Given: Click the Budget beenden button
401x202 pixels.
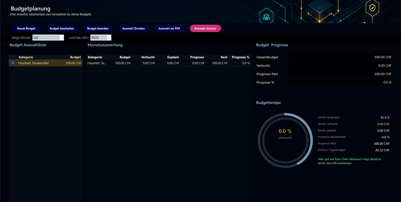Looking at the screenshot, I should [98, 28].
